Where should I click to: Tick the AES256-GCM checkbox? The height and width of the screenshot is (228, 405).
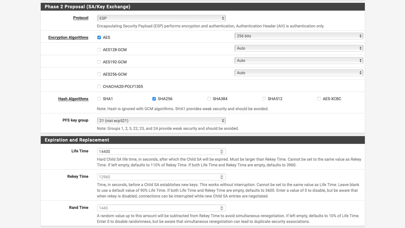point(99,74)
